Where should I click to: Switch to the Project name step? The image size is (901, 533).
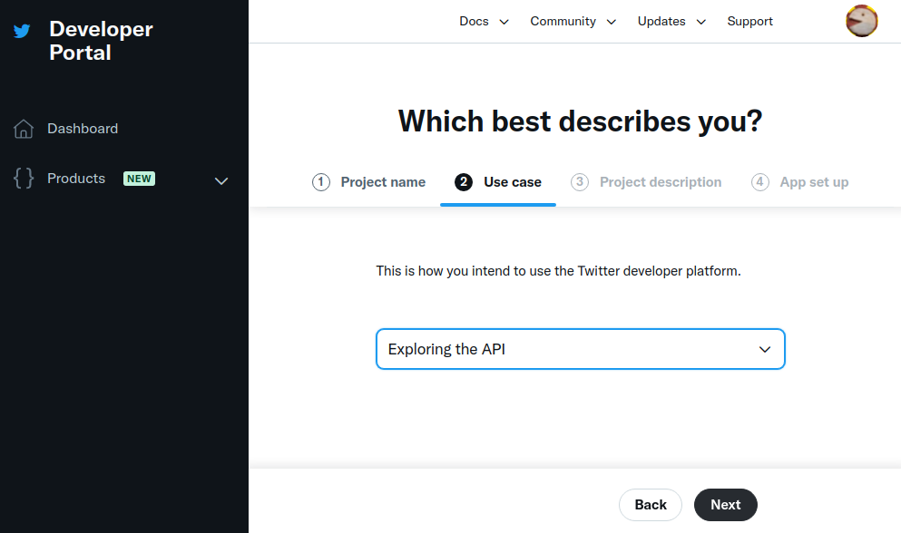382,181
